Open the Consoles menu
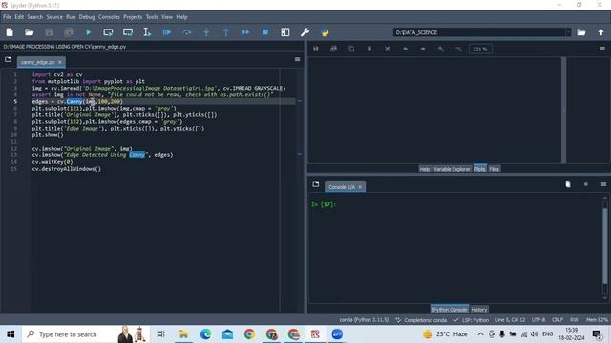 [x=109, y=17]
